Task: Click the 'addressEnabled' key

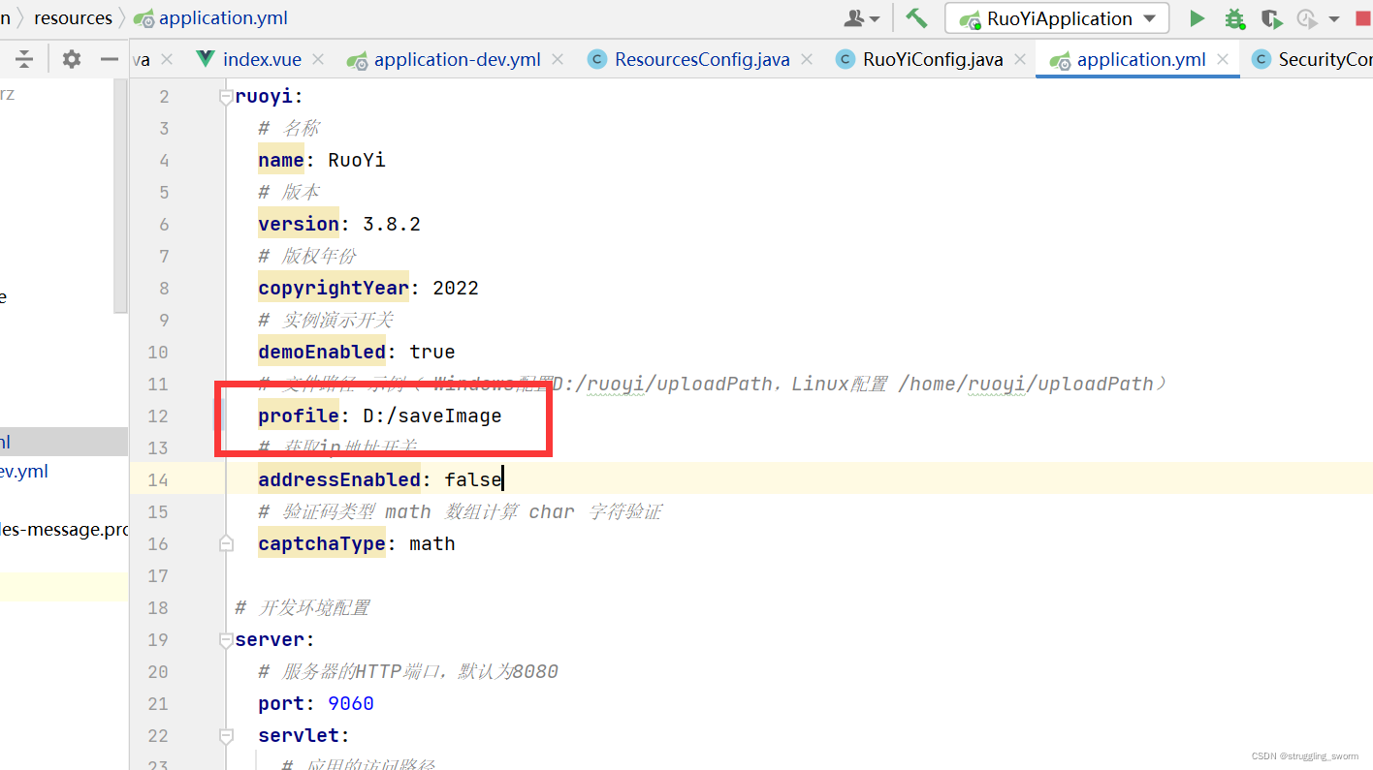Action: coord(339,479)
